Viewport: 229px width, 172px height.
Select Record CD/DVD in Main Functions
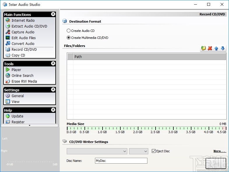[x=24, y=49]
